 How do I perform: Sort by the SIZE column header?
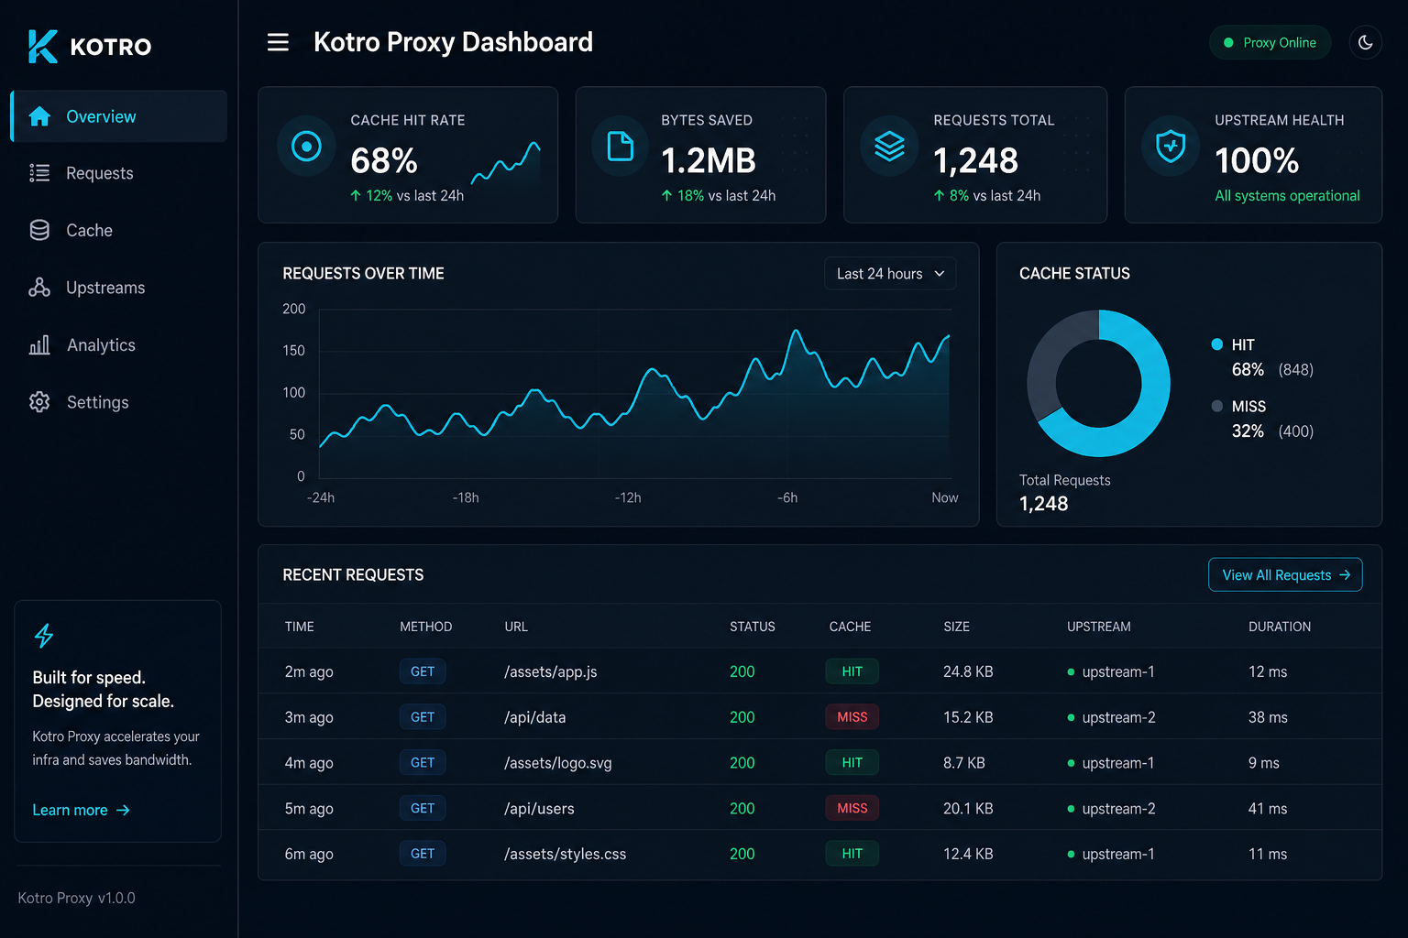[956, 627]
